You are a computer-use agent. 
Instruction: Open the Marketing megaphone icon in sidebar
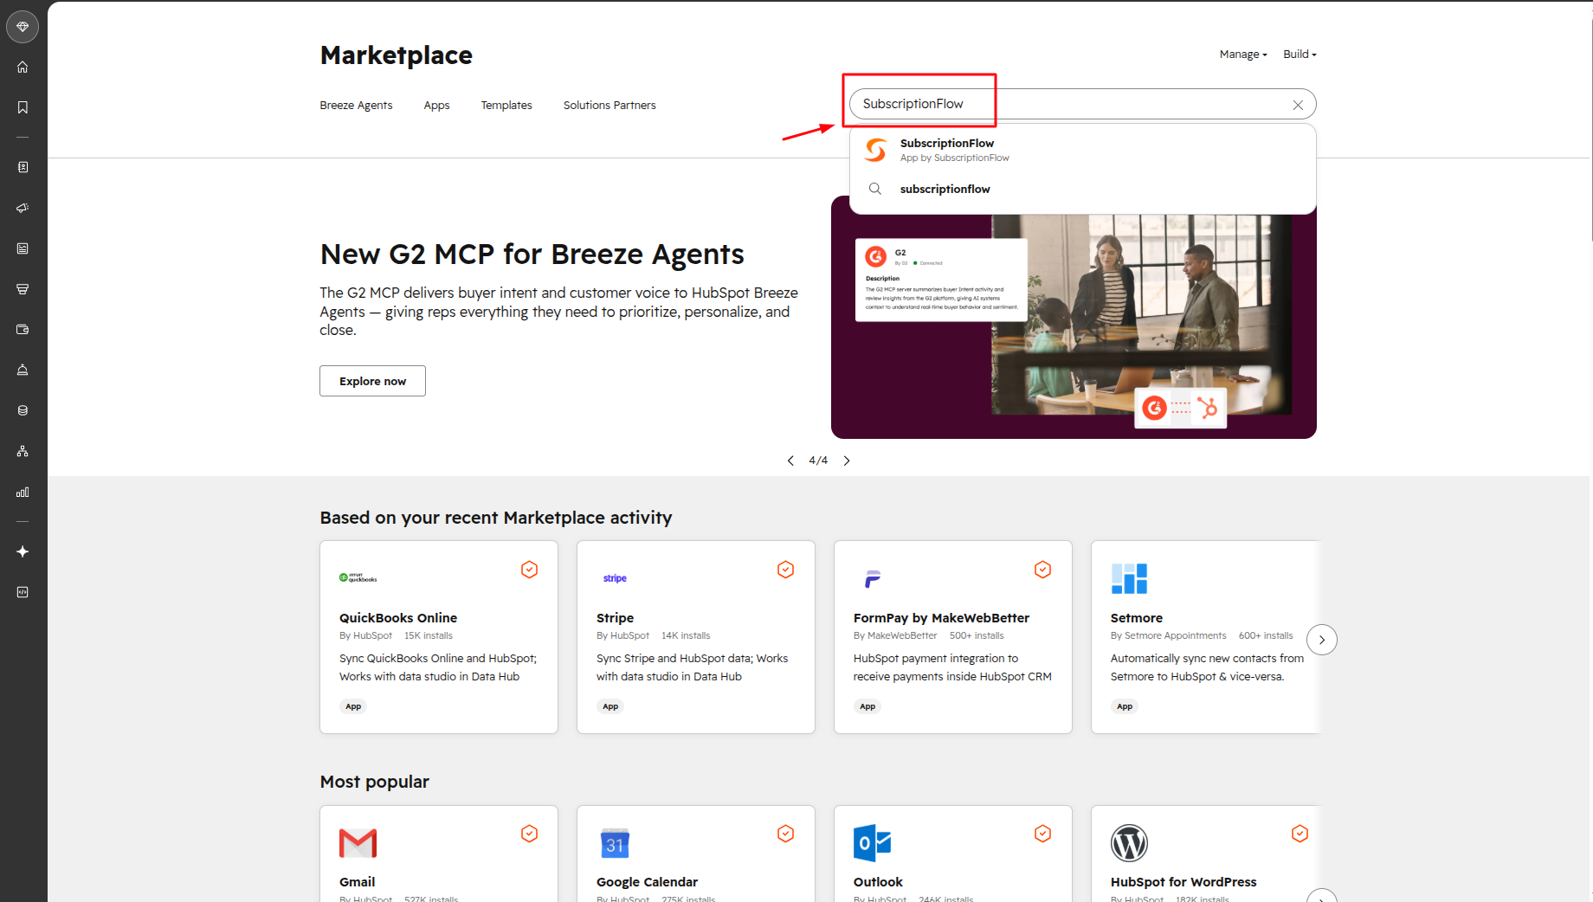click(23, 208)
